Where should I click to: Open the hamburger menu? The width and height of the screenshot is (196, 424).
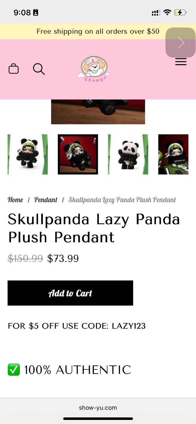pos(181,62)
